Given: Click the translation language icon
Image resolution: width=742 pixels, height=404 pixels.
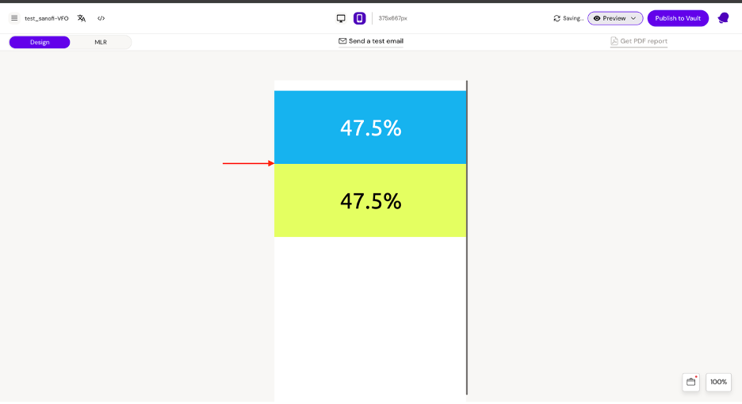Looking at the screenshot, I should (x=82, y=18).
